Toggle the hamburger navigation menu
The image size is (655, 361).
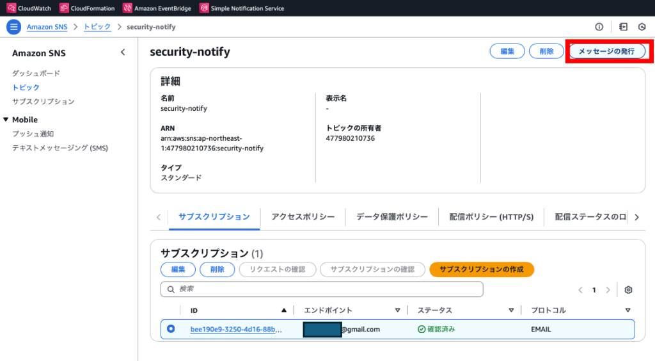(14, 27)
